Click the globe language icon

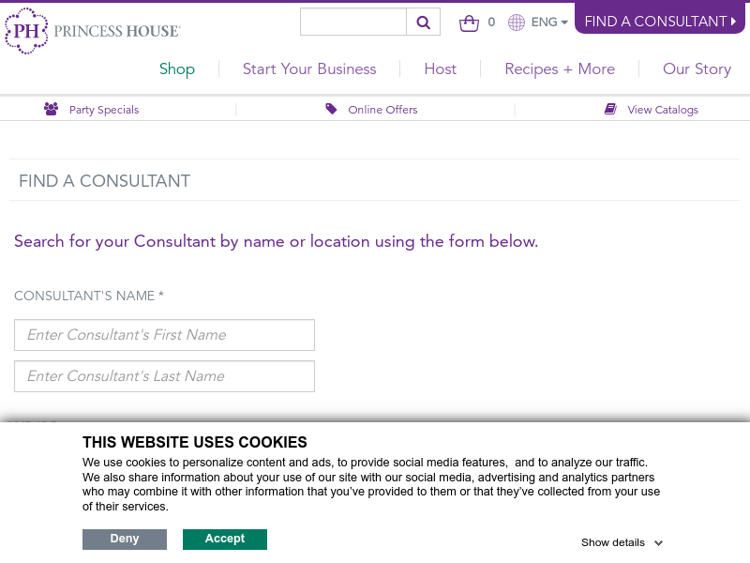(x=517, y=22)
